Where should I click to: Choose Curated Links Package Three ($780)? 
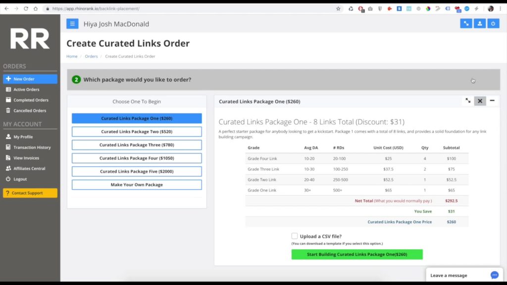pos(137,145)
